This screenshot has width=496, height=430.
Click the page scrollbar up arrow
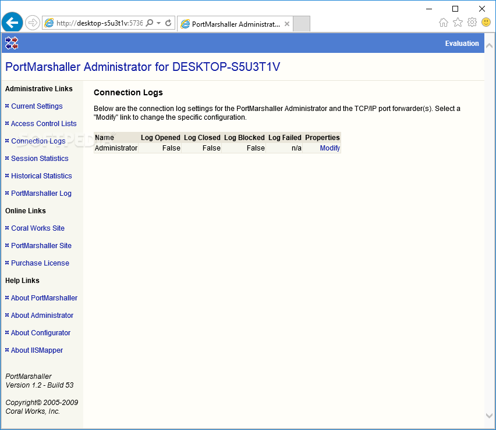pyautogui.click(x=490, y=46)
